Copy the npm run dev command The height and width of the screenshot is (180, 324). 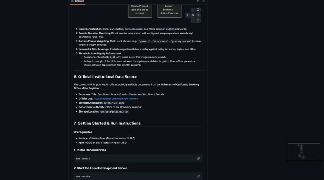tap(199, 176)
